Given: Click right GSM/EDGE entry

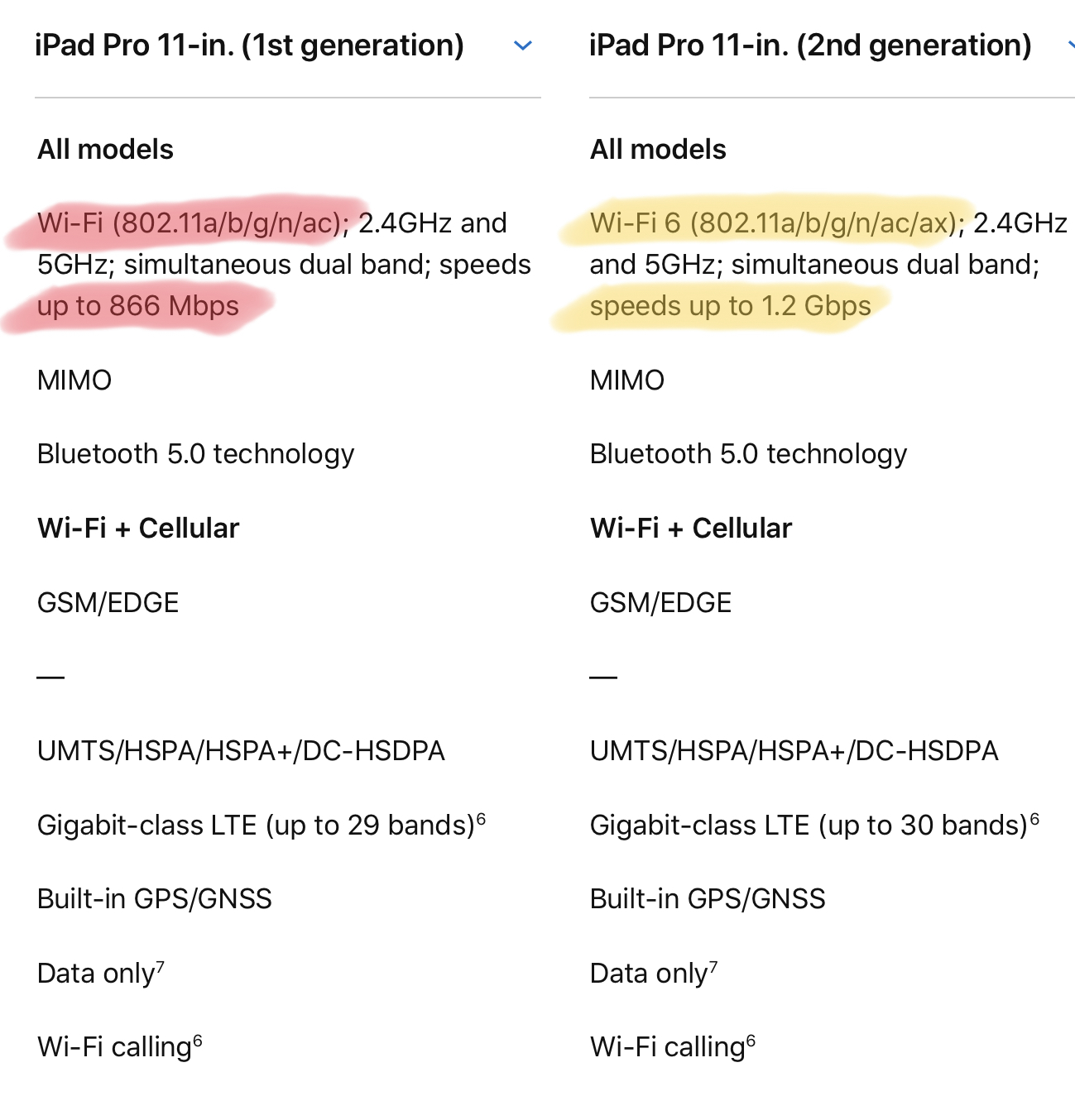Looking at the screenshot, I should [660, 602].
